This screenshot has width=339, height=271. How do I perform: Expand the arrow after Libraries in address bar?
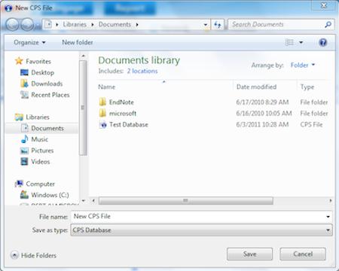click(93, 25)
